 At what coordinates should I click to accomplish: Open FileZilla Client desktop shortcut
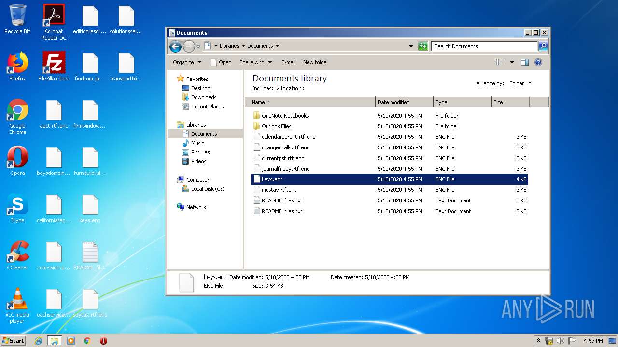(54, 67)
